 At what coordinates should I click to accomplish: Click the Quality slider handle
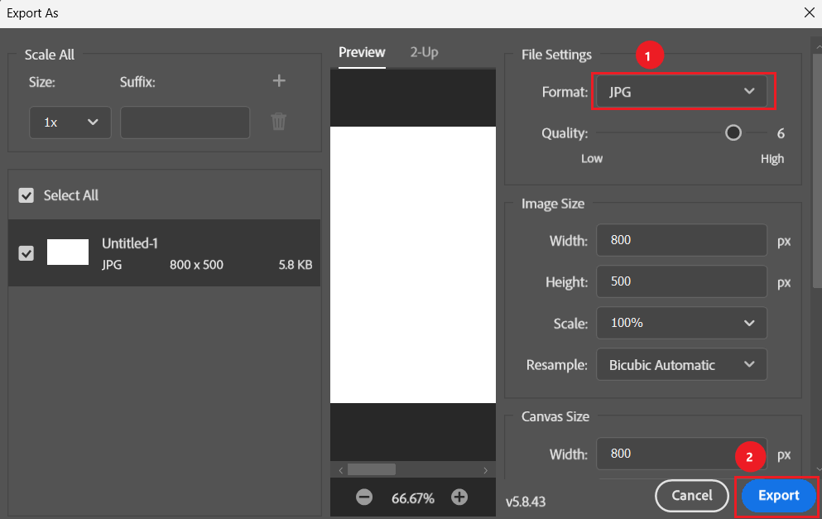coord(733,133)
